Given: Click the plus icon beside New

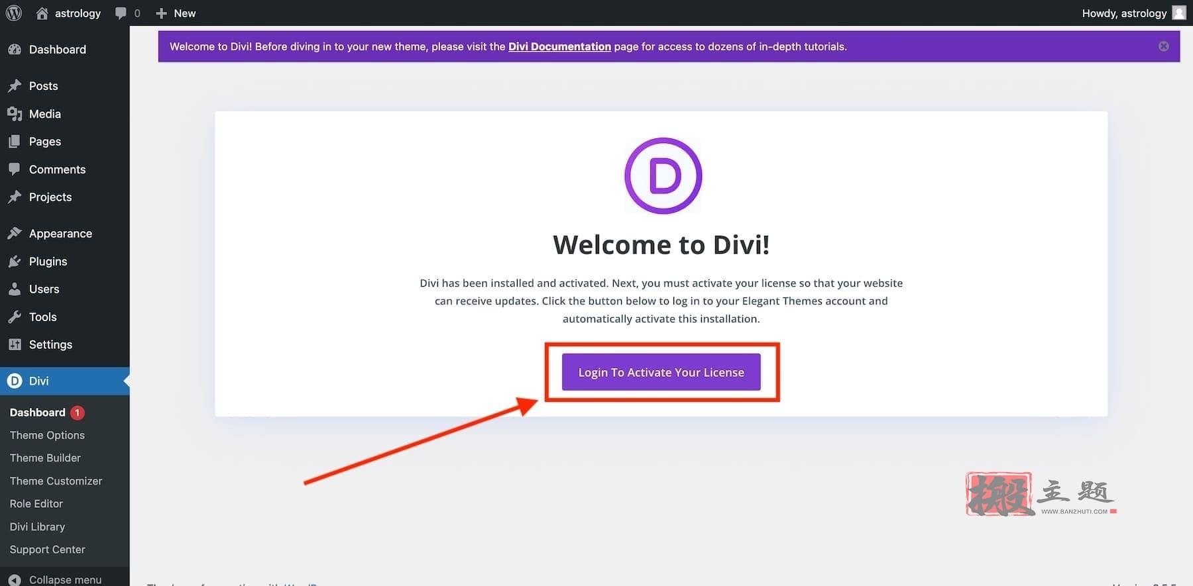Looking at the screenshot, I should point(161,13).
